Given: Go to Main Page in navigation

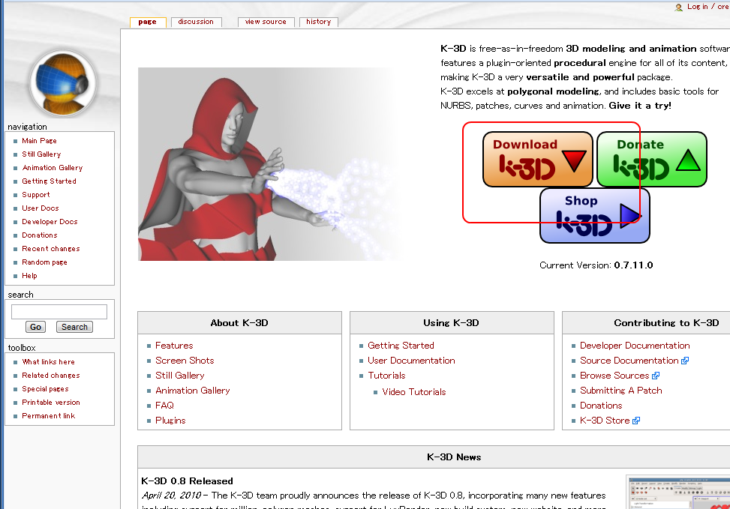Looking at the screenshot, I should point(39,140).
